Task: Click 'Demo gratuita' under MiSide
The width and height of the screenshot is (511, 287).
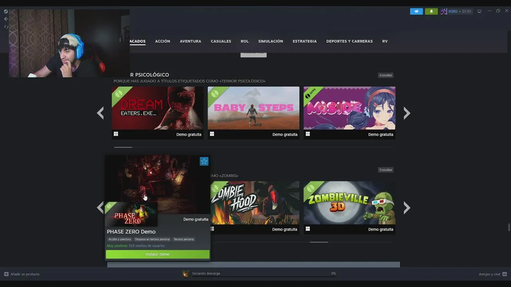Action: pos(381,134)
